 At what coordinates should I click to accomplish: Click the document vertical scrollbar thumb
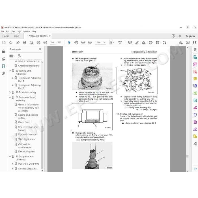click(x=187, y=156)
